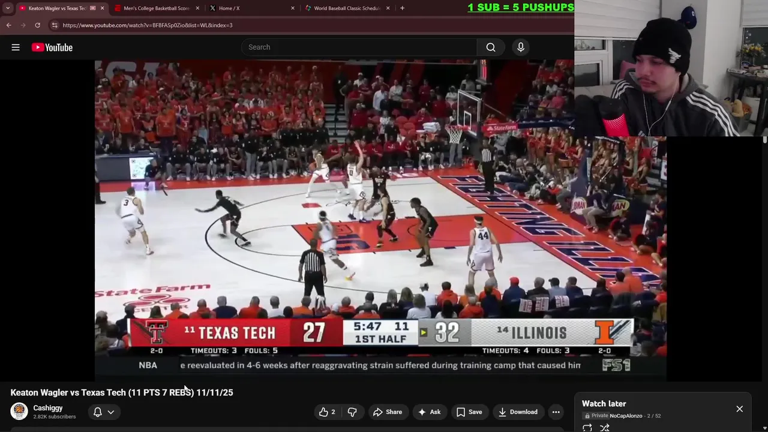The width and height of the screenshot is (768, 432).
Task: Like the video with thumbs up
Action: (x=326, y=412)
